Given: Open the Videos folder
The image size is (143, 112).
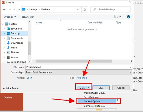Looking at the screenshot, I should pyautogui.click(x=14, y=57).
